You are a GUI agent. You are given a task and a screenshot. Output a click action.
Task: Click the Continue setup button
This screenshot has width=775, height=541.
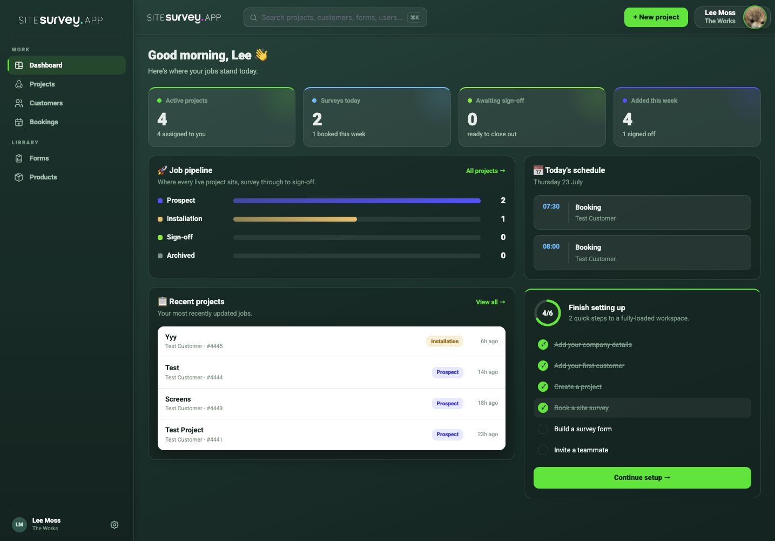(x=642, y=478)
